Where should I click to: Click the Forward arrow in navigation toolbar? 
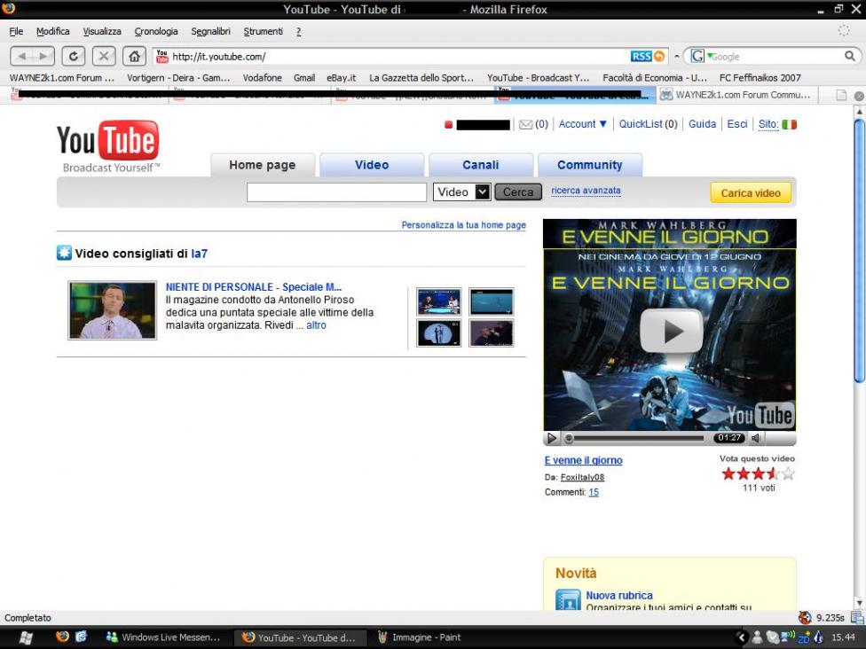43,56
